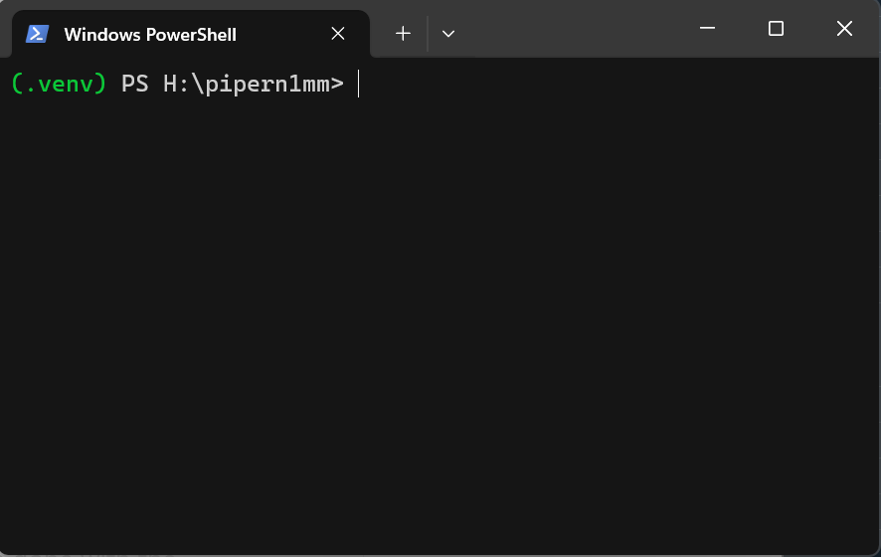Screen dimensions: 881x557
Task: Click the empty title bar drag area
Action: tap(577, 30)
